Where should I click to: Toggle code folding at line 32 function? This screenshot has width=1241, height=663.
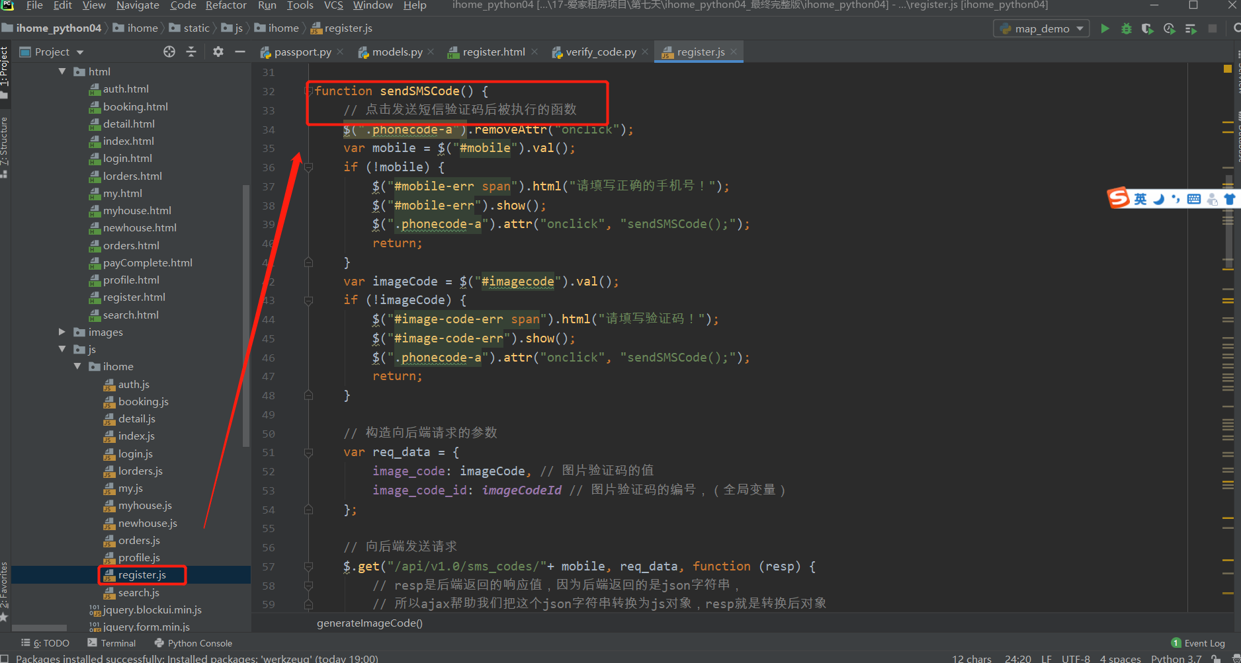[308, 91]
